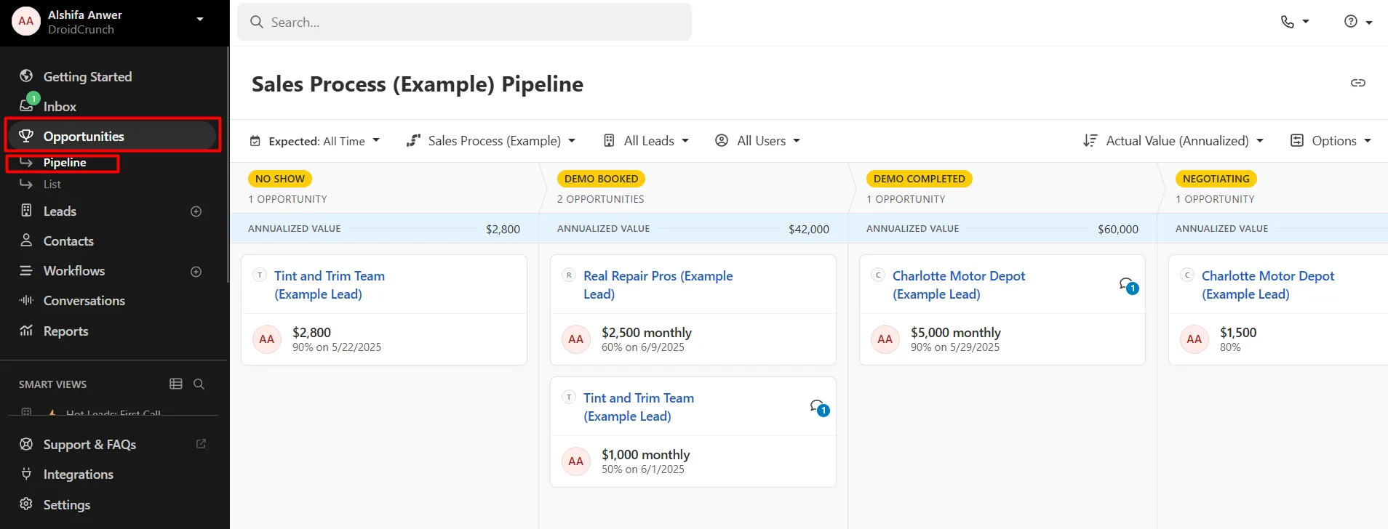The height and width of the screenshot is (529, 1388).
Task: Go to Inbox in sidebar
Action: pos(60,107)
